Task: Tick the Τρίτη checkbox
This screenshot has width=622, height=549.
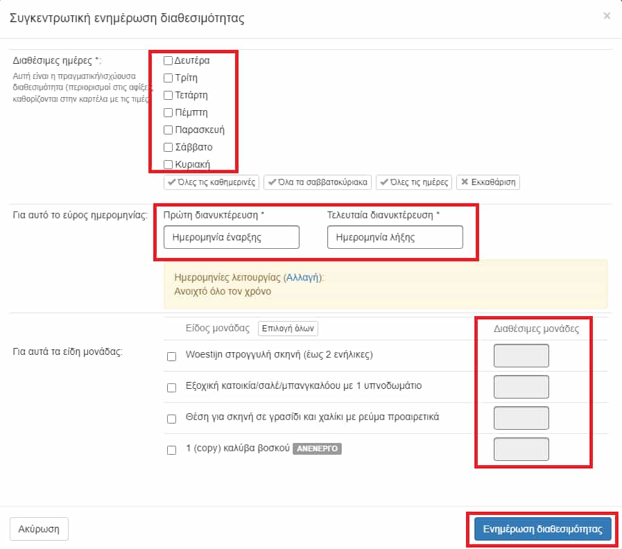Action: tap(169, 78)
